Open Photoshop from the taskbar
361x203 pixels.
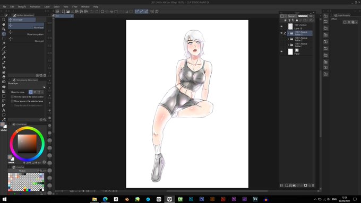click(201, 199)
